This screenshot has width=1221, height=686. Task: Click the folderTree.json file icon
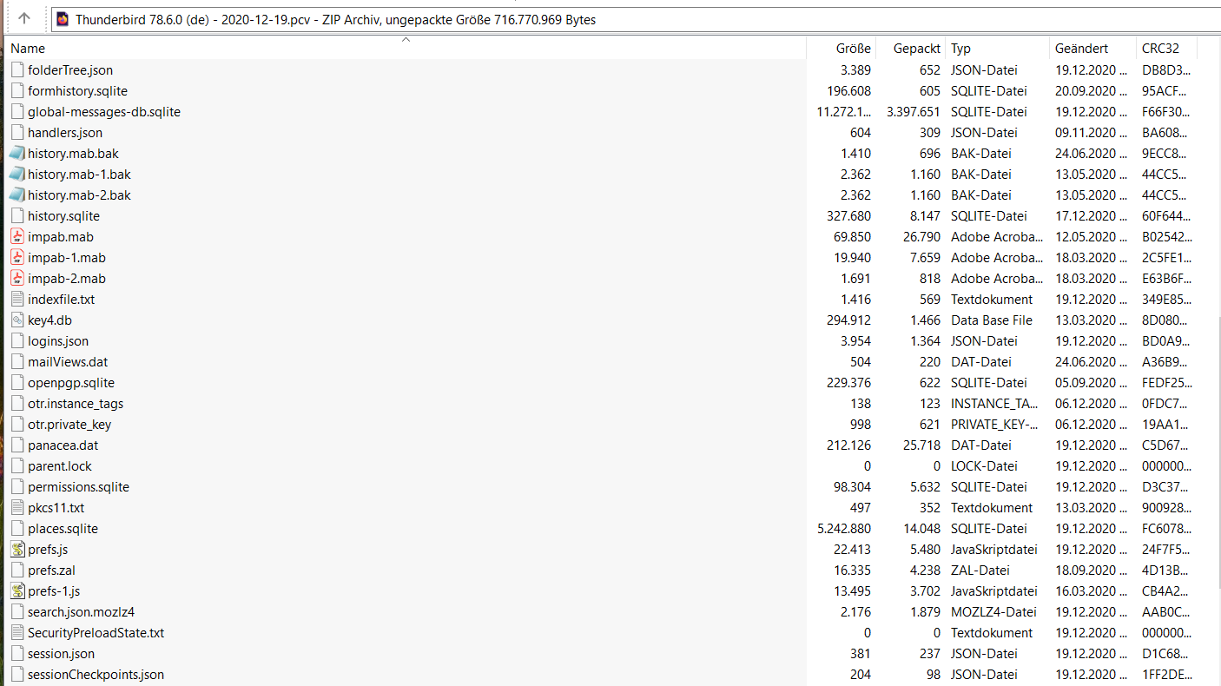click(x=17, y=70)
